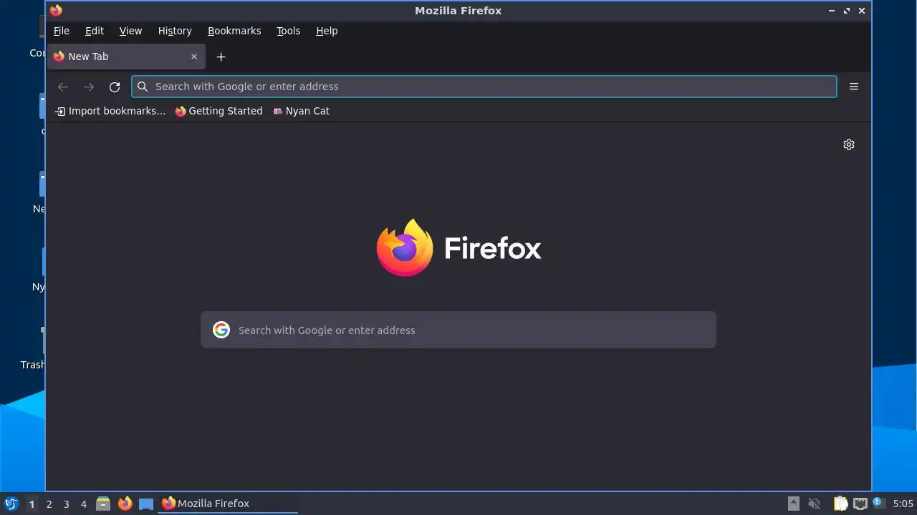Minimize the Firefox window
The height and width of the screenshot is (515, 917).
[x=832, y=11]
